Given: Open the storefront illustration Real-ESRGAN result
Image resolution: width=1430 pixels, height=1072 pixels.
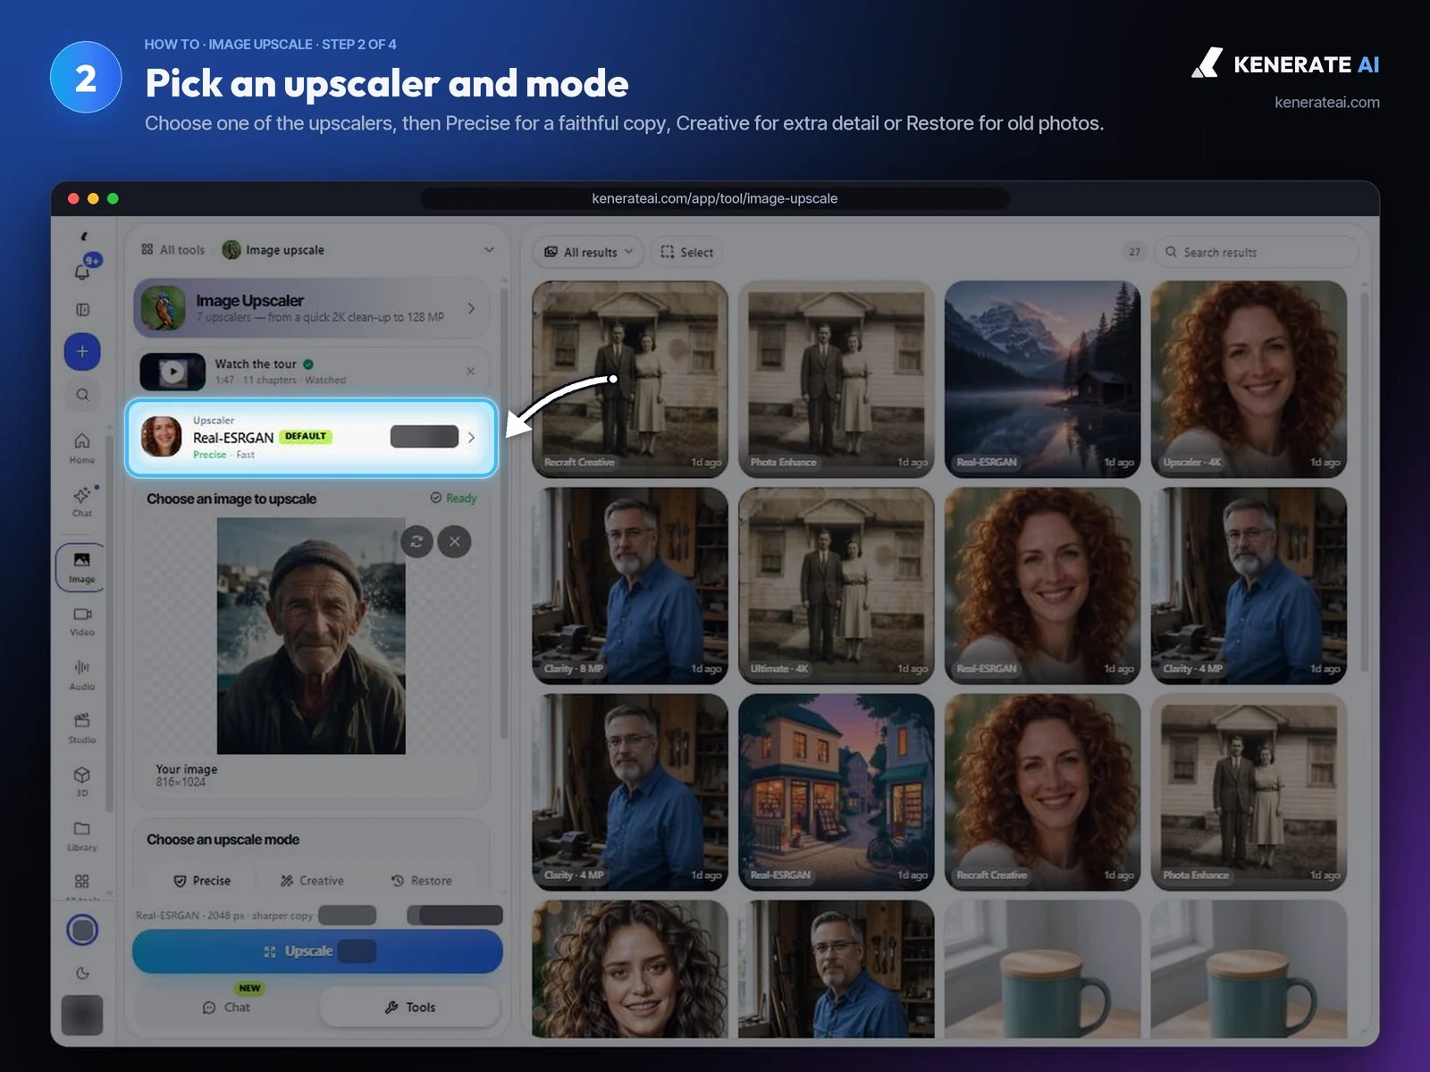Looking at the screenshot, I should 837,792.
